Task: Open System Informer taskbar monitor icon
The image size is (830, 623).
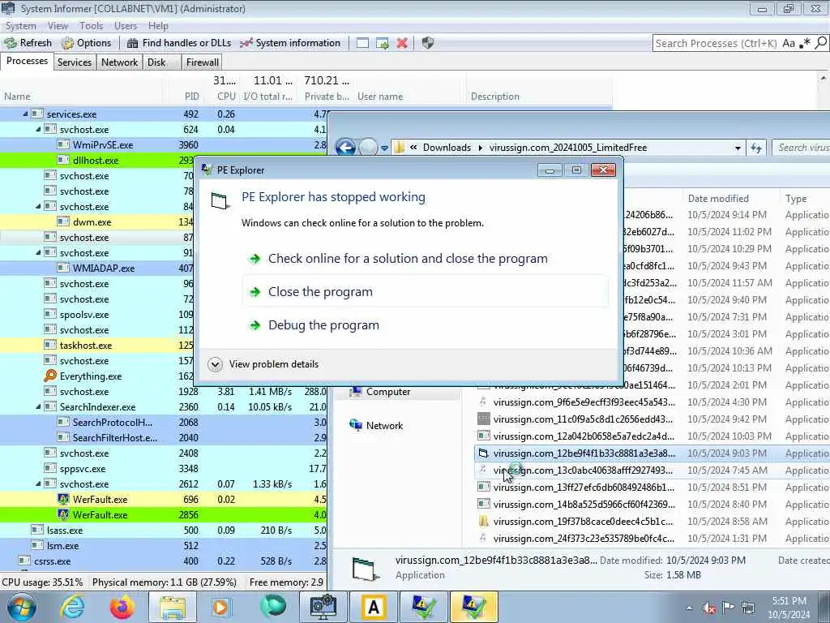Action: coord(323,607)
